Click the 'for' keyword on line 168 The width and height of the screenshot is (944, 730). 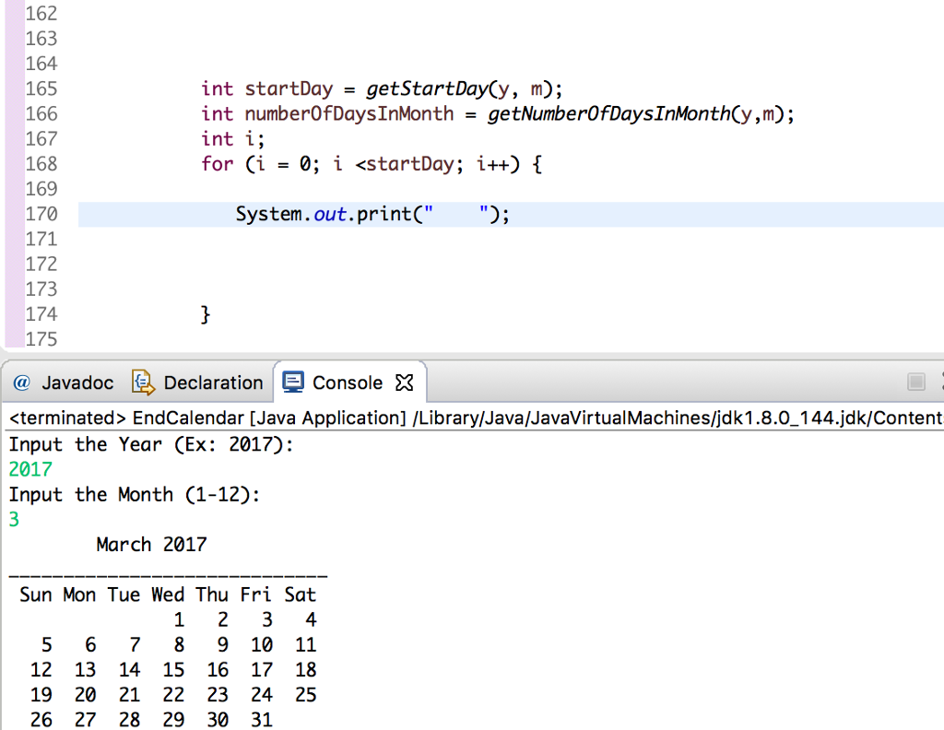coord(218,164)
